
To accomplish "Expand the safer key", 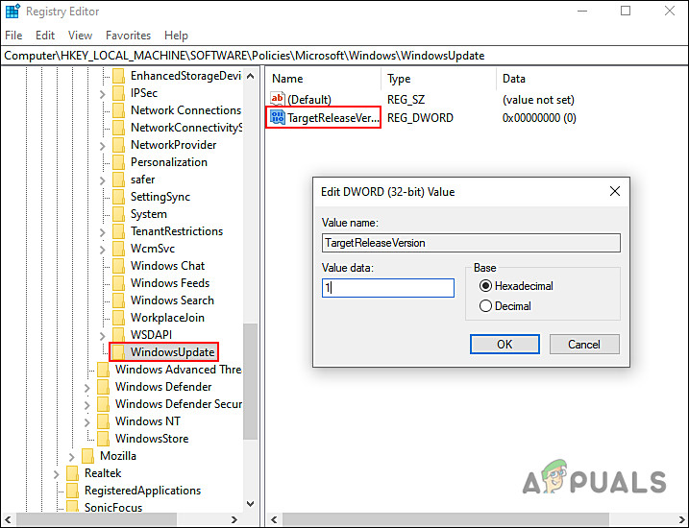I will point(103,180).
